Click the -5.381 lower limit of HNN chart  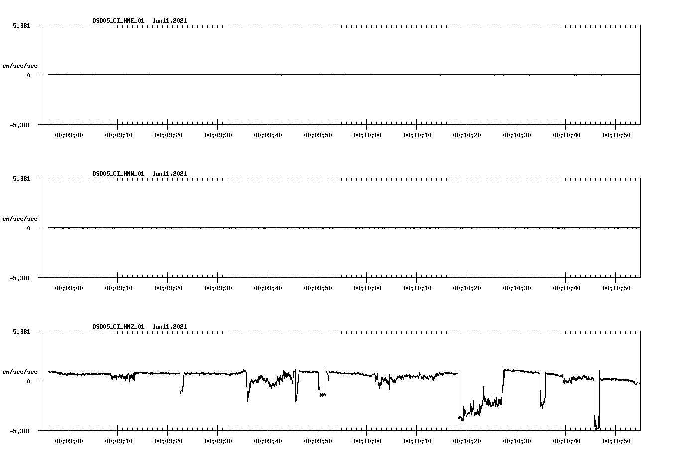[x=20, y=278]
